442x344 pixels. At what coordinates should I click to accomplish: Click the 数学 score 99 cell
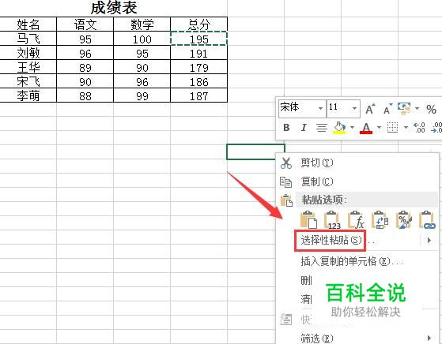(142, 95)
